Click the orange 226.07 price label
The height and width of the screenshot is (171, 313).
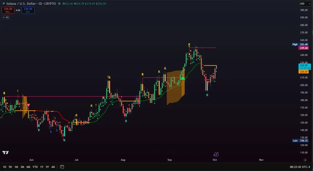(304, 72)
